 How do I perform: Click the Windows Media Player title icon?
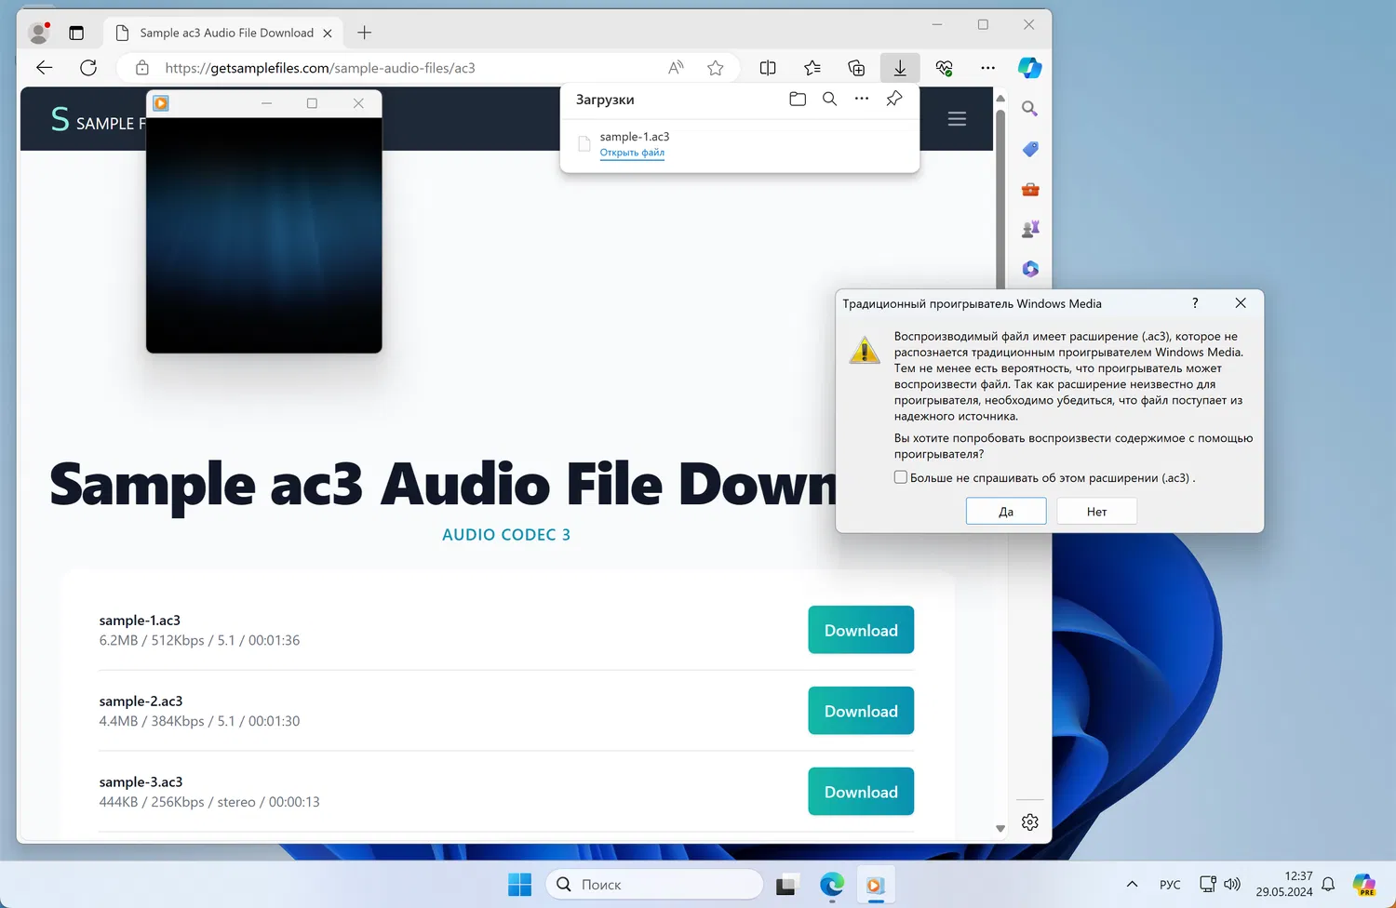(161, 103)
